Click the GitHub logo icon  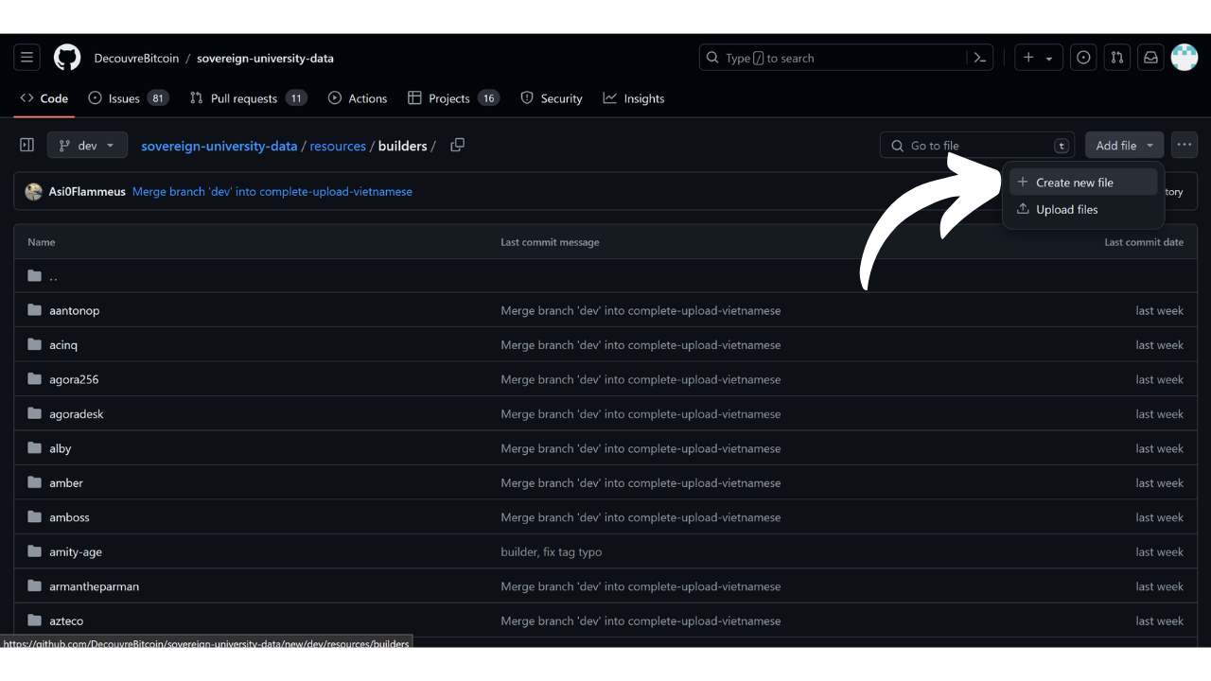tap(67, 58)
